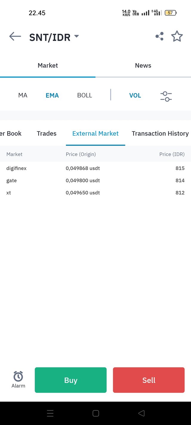Open Android recent apps menu icon
The image size is (191, 425).
[x=50, y=413]
